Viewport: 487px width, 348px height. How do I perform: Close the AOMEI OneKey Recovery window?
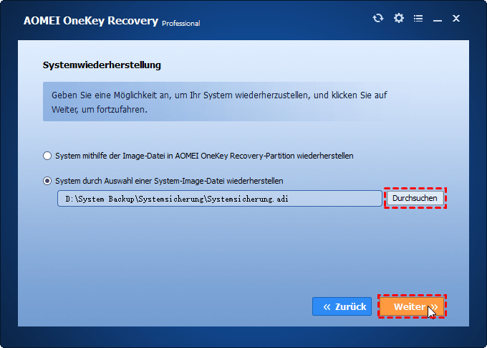tap(456, 19)
